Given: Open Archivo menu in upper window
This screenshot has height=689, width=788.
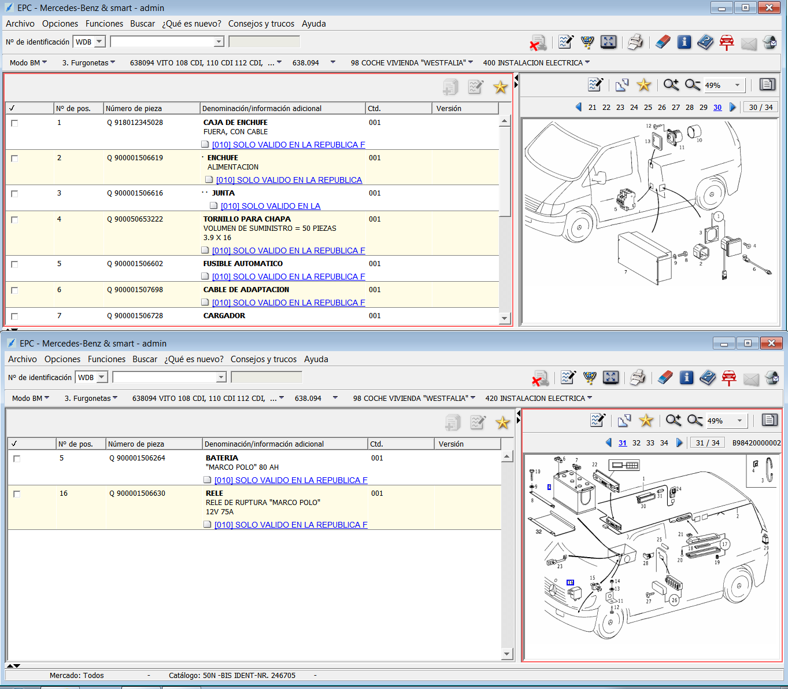Looking at the screenshot, I should (x=20, y=24).
